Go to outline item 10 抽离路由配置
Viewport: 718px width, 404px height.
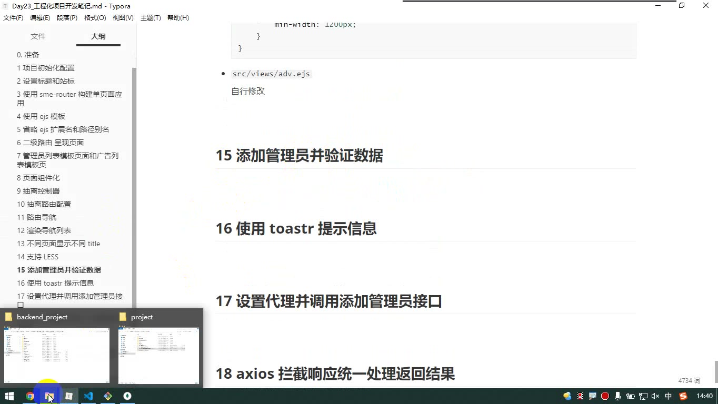click(44, 204)
